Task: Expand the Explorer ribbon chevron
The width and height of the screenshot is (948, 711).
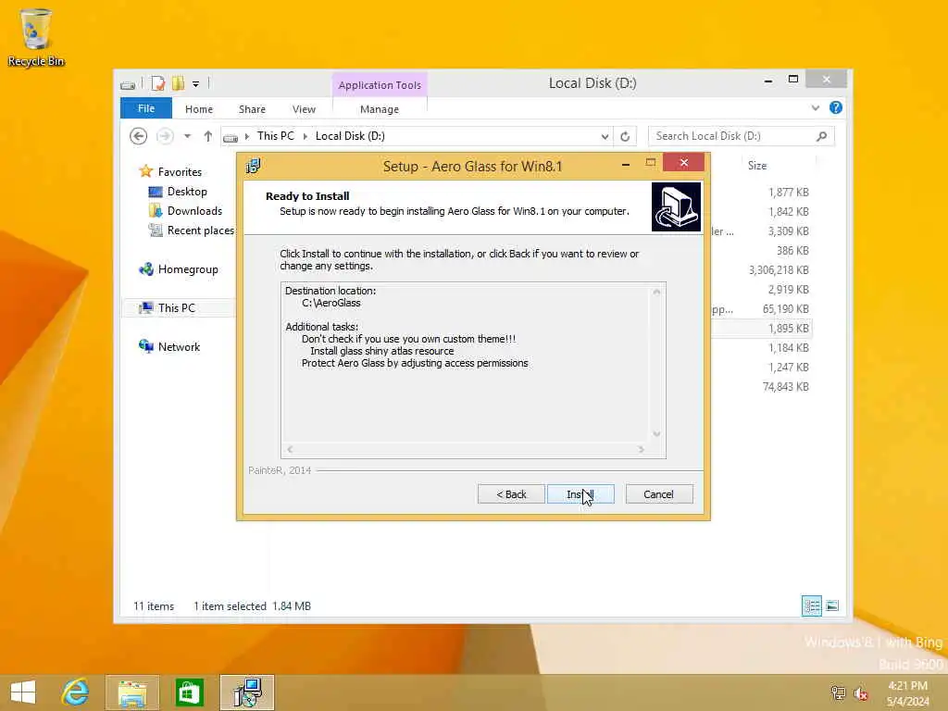Action: [x=815, y=108]
